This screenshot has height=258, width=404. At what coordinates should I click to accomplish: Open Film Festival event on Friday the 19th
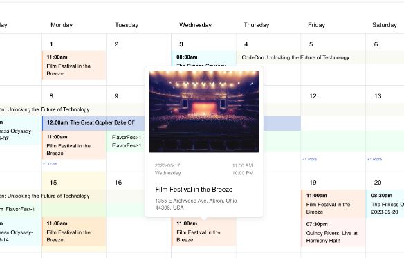[x=333, y=203]
